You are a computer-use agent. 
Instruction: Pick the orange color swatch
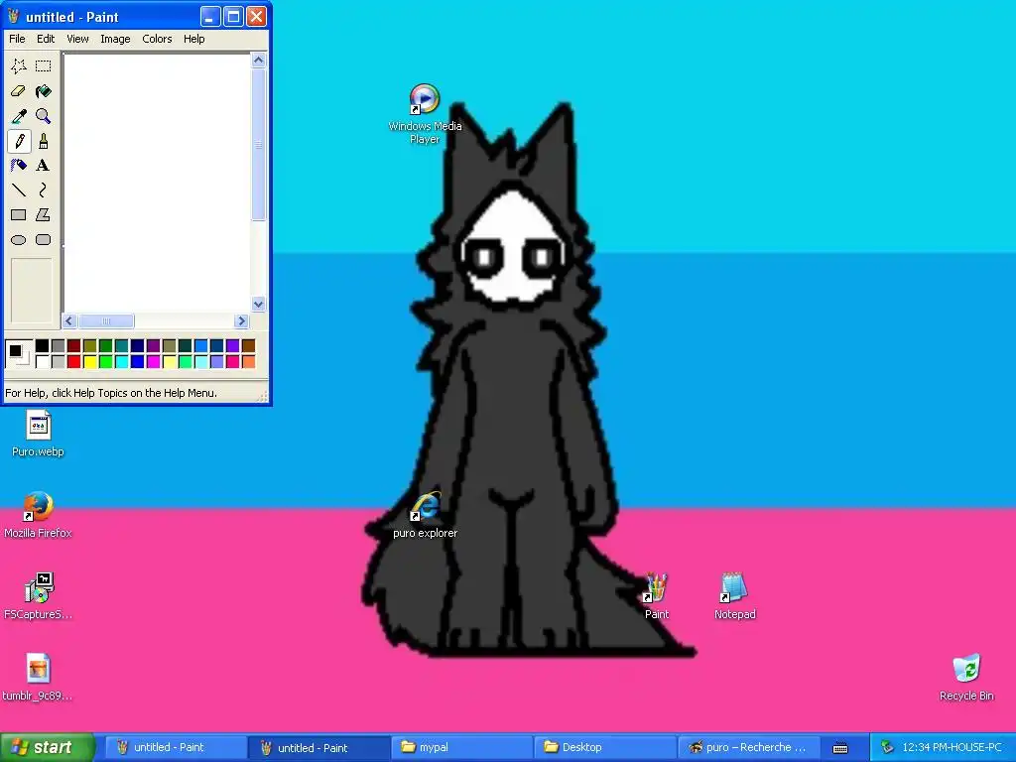pyautogui.click(x=249, y=361)
